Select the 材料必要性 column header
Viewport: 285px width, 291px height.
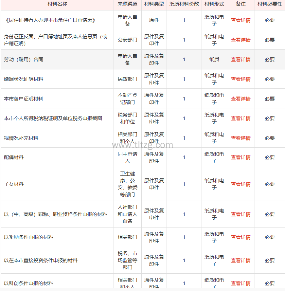coord(270,4)
